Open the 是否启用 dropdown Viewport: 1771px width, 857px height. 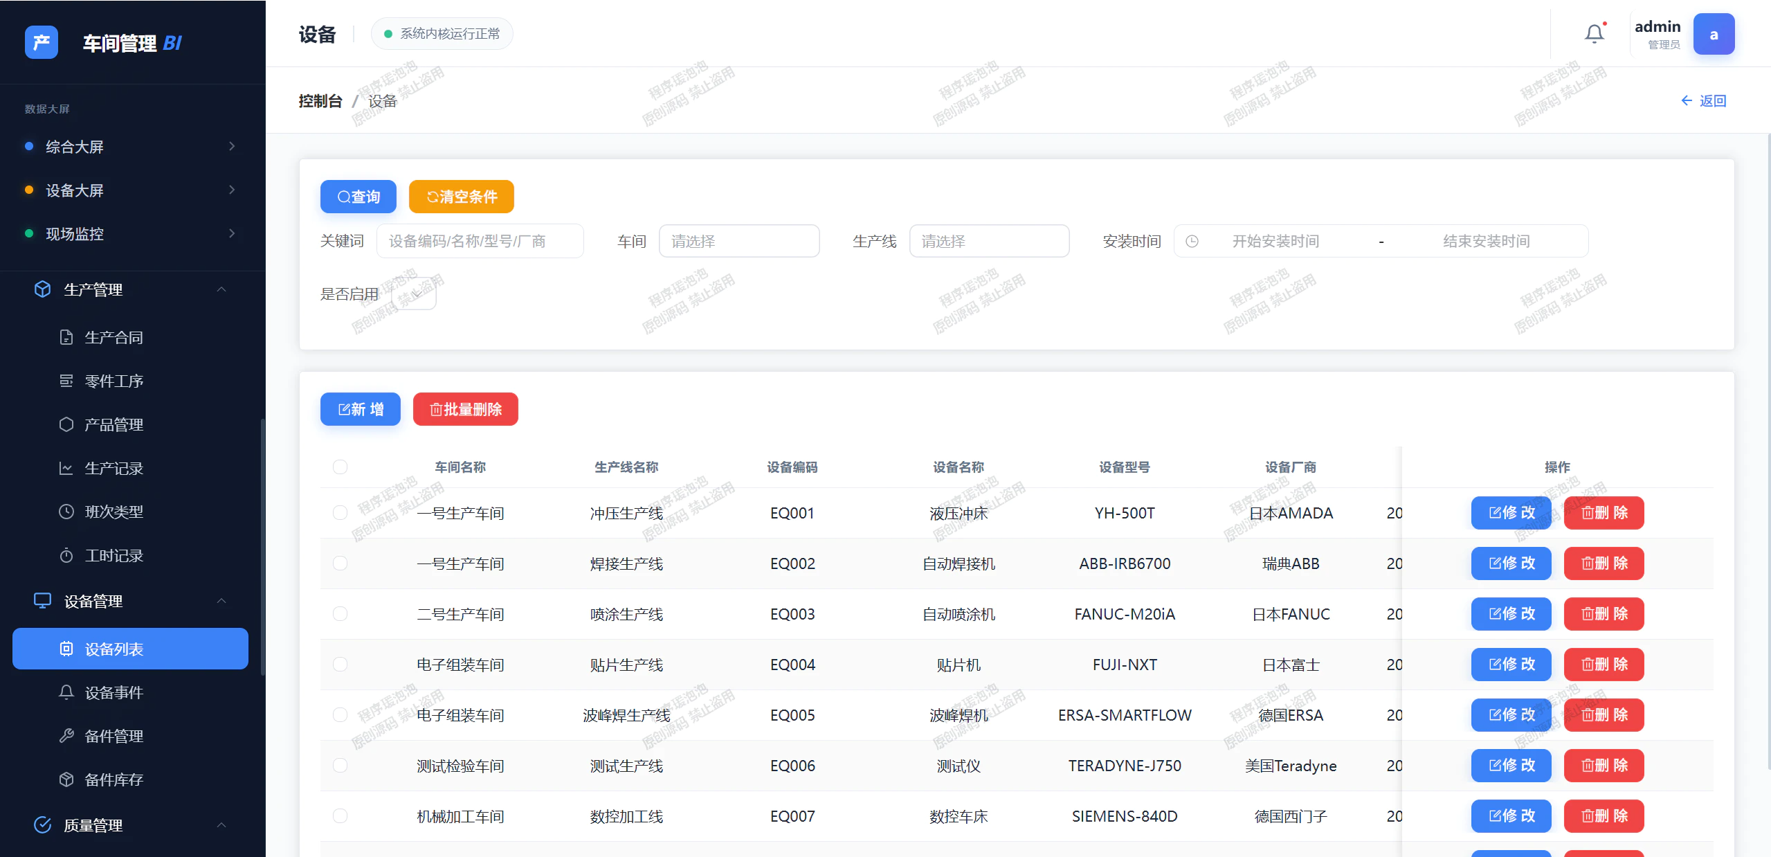tap(414, 294)
